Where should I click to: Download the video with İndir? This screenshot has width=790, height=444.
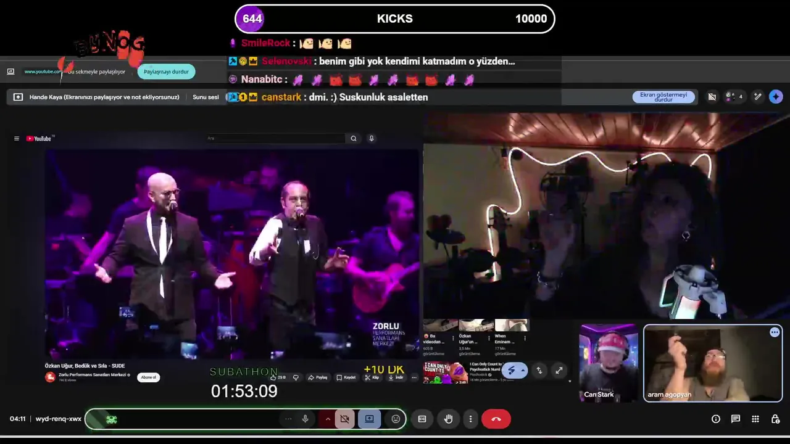pyautogui.click(x=396, y=377)
